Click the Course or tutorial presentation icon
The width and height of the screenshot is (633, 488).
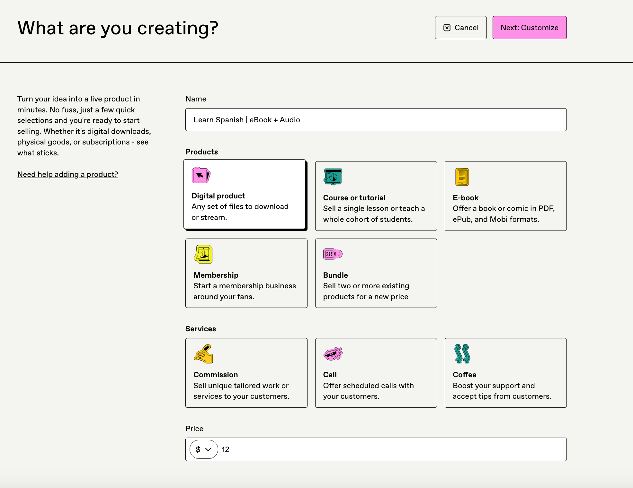[x=333, y=177]
